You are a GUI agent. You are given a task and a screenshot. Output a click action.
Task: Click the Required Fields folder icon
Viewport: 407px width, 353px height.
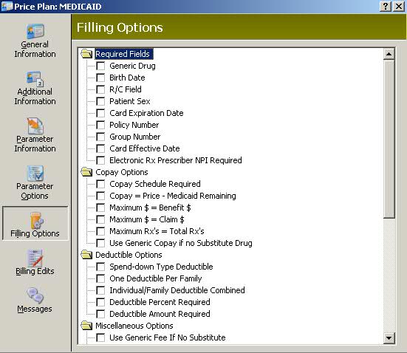click(86, 54)
